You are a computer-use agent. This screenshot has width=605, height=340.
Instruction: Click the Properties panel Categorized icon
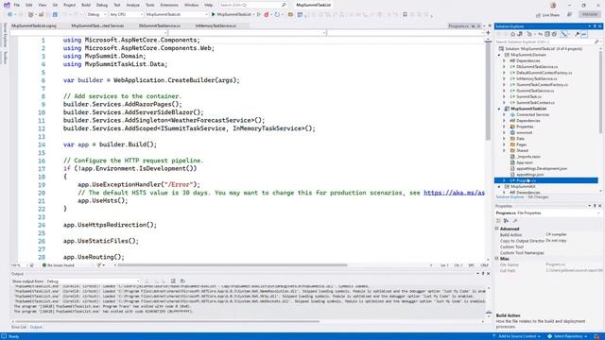(498, 221)
